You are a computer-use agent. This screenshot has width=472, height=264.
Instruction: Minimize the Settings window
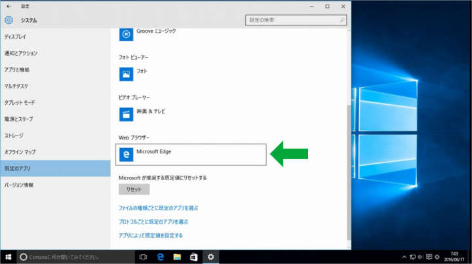311,7
